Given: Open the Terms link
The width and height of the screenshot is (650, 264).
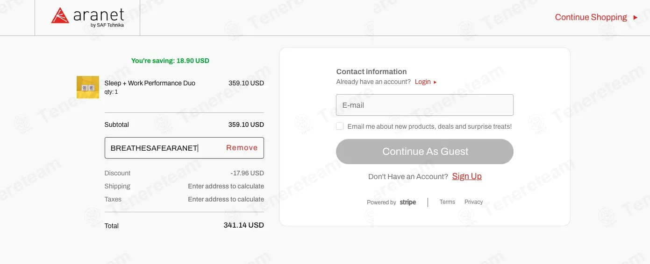Looking at the screenshot, I should click(x=447, y=202).
